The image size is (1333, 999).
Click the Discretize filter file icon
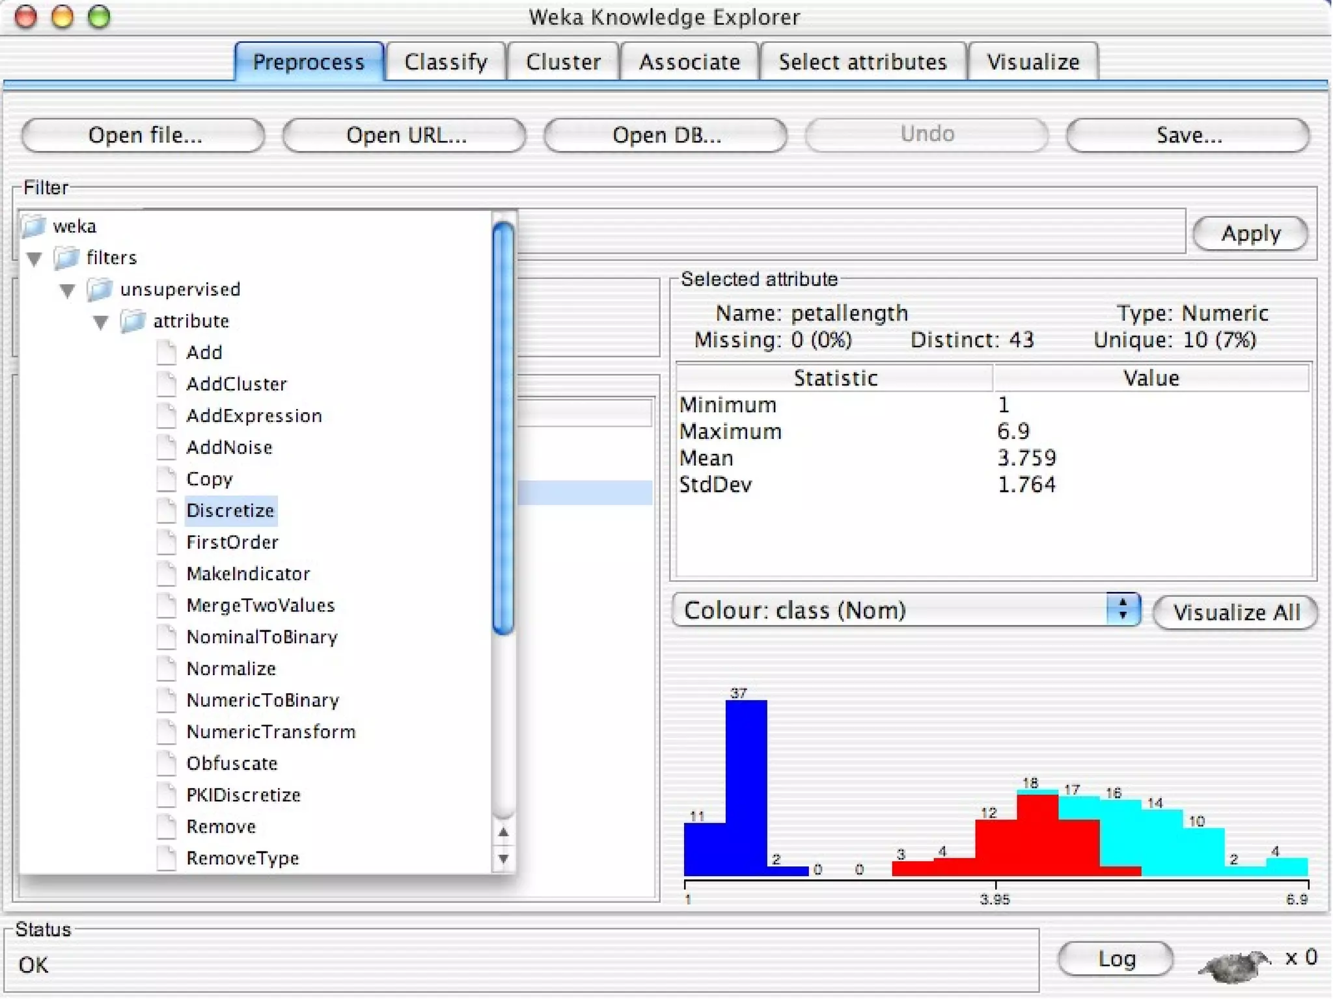(x=167, y=511)
